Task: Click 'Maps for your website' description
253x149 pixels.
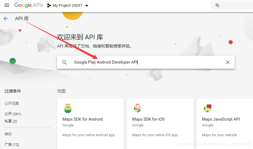Action: [x=219, y=135]
